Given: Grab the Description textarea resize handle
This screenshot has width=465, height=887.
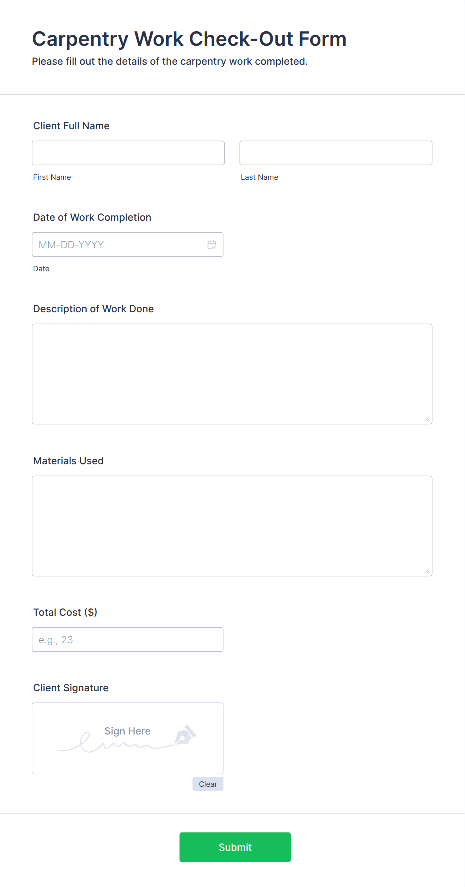Looking at the screenshot, I should tap(427, 419).
